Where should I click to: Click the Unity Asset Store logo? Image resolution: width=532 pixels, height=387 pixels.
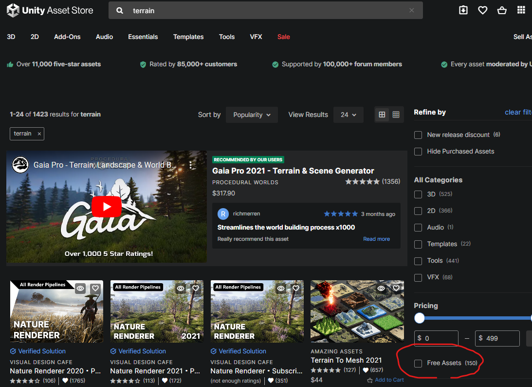coord(49,10)
